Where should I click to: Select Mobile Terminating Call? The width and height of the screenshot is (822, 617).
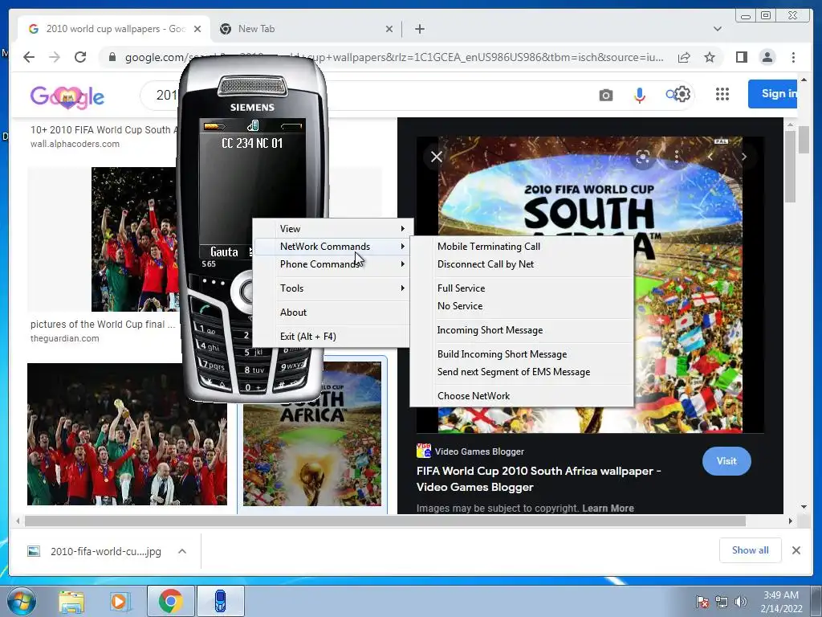[522, 246]
